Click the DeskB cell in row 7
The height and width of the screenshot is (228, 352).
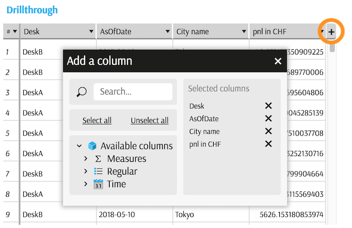pyautogui.click(x=32, y=174)
